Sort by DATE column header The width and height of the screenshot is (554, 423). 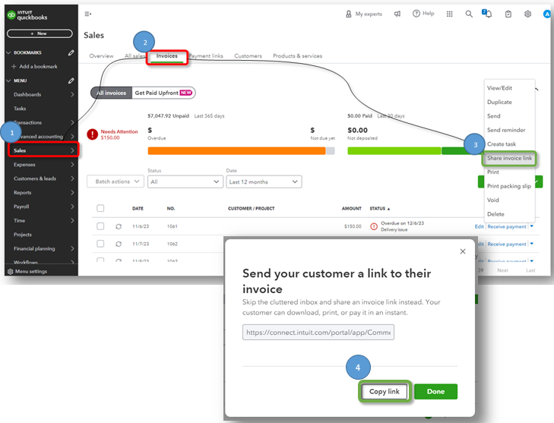coord(138,209)
